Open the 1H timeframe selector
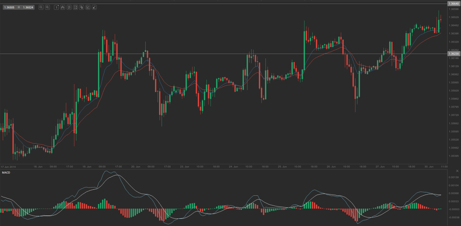Viewport: 461px width, 226px height. click(57, 7)
